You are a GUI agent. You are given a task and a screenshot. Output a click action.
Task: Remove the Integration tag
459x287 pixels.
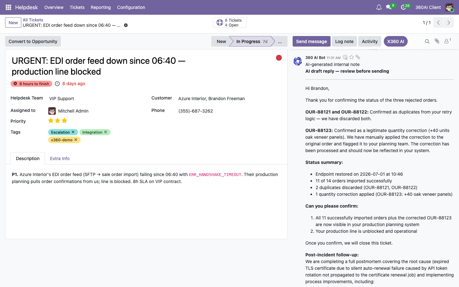pyautogui.click(x=106, y=132)
